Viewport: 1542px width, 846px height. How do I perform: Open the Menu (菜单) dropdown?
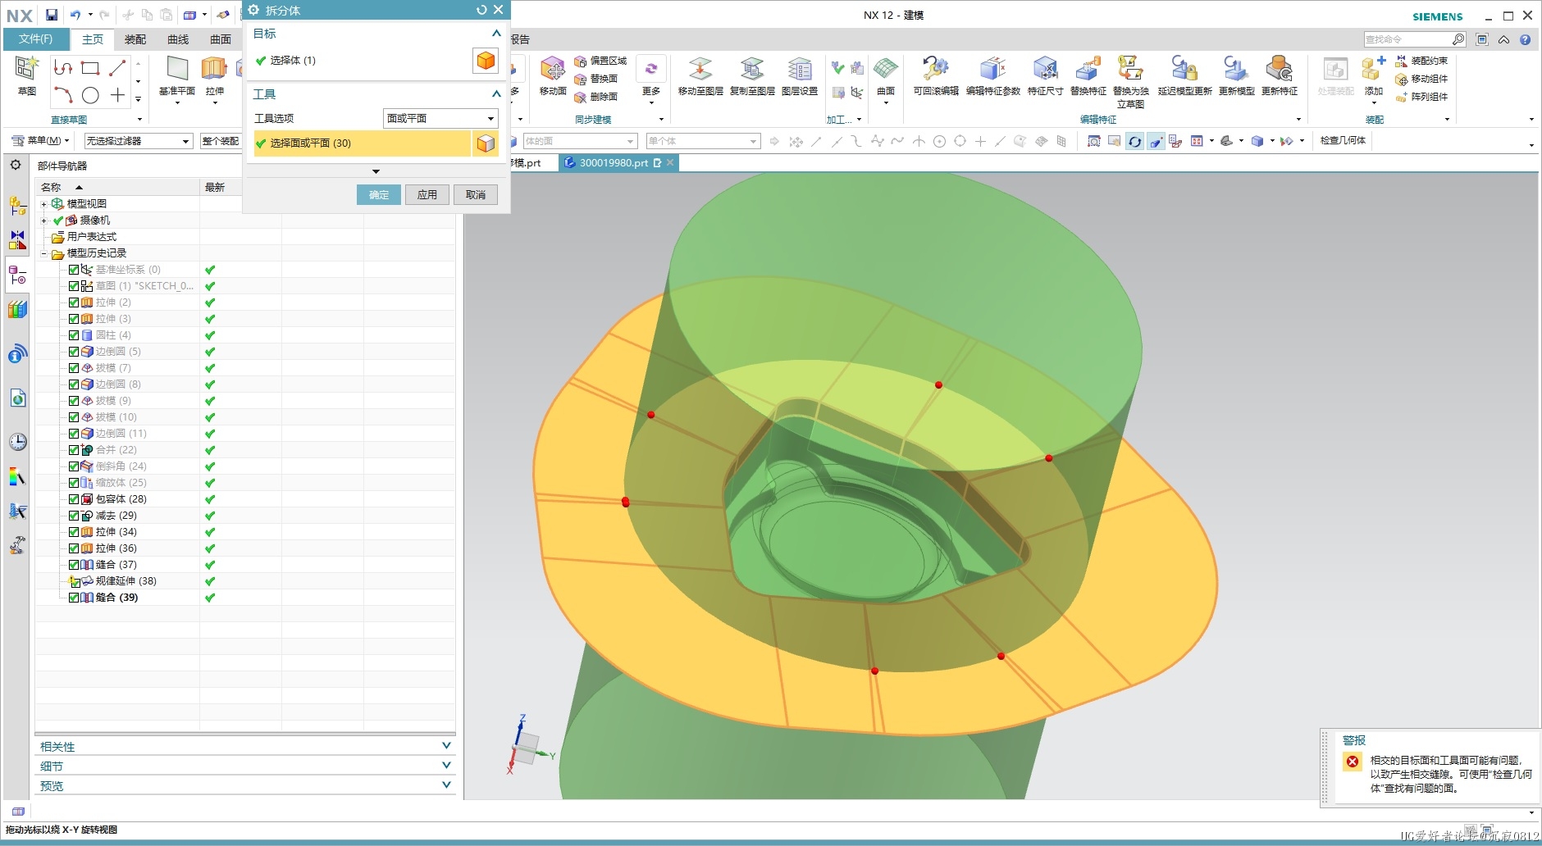click(x=40, y=141)
